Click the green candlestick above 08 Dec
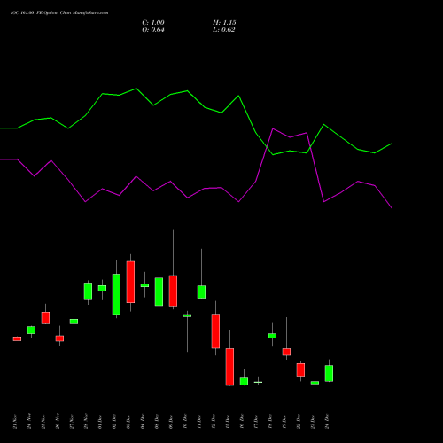The height and width of the screenshot is (443, 443). tap(159, 291)
